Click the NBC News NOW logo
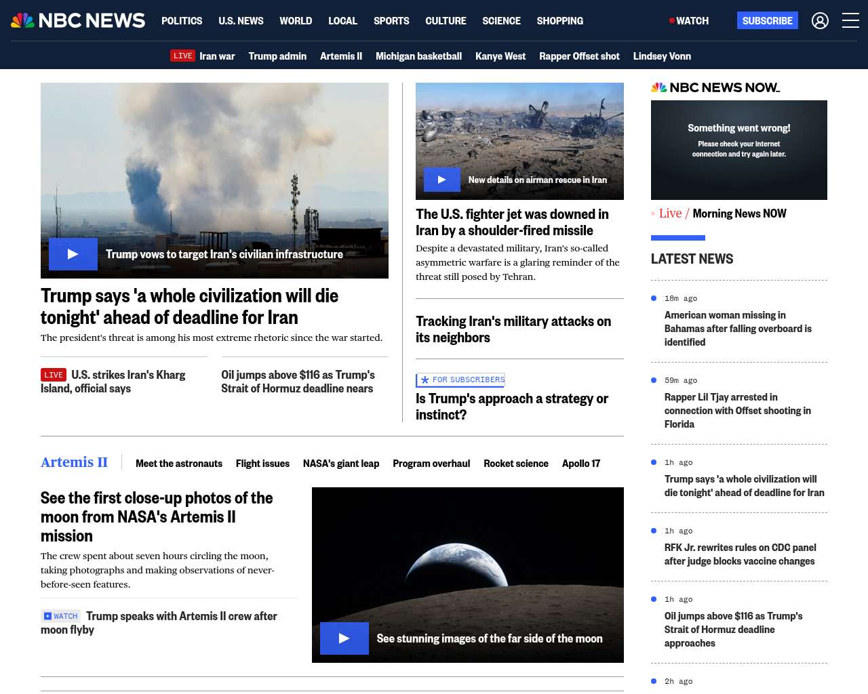The height and width of the screenshot is (694, 868). [715, 87]
